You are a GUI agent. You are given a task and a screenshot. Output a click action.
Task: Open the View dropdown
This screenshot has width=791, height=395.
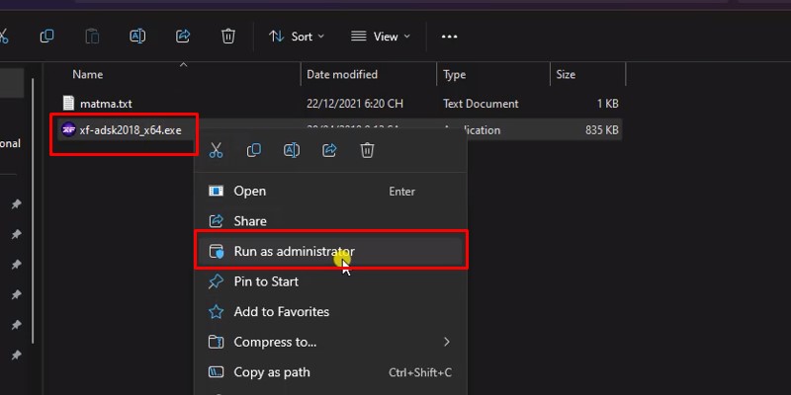pos(375,37)
